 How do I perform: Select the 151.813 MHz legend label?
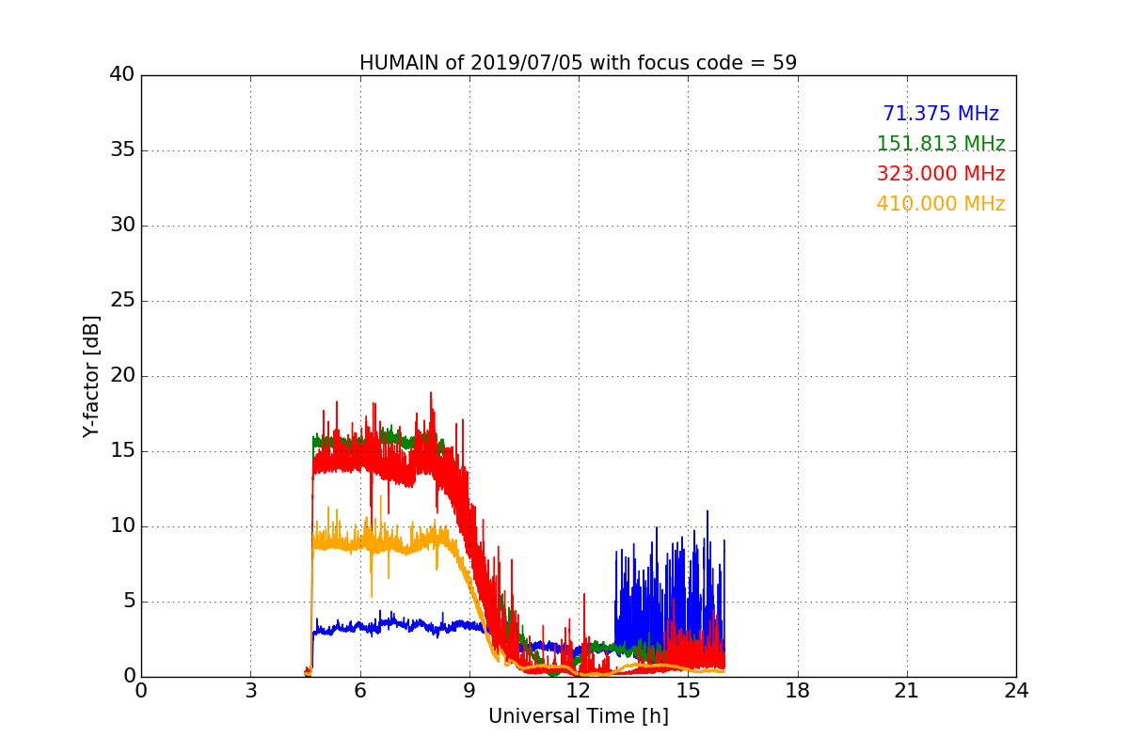(941, 144)
